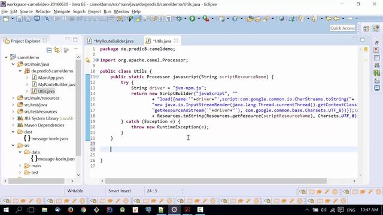This screenshot has width=383, height=215.
Task: Select message-koeln.json under dest folder
Action: [x=49, y=139]
